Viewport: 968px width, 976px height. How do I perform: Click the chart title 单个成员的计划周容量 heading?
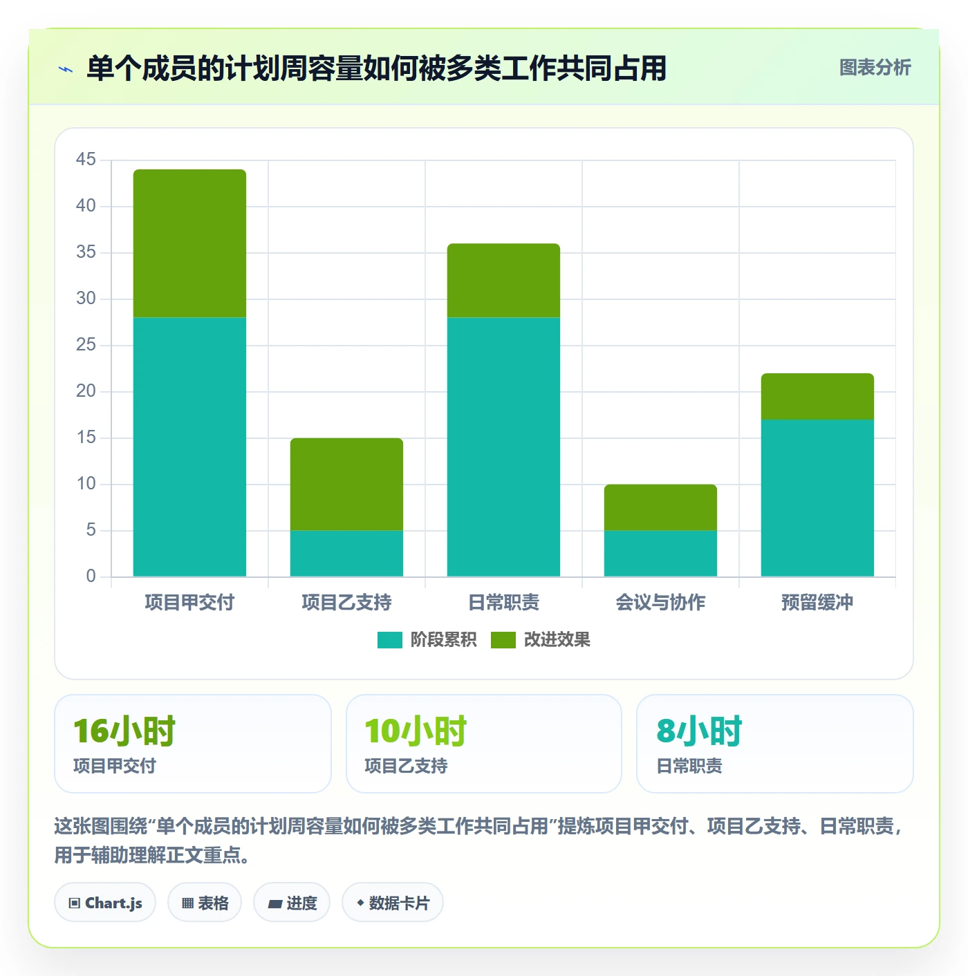pos(376,69)
